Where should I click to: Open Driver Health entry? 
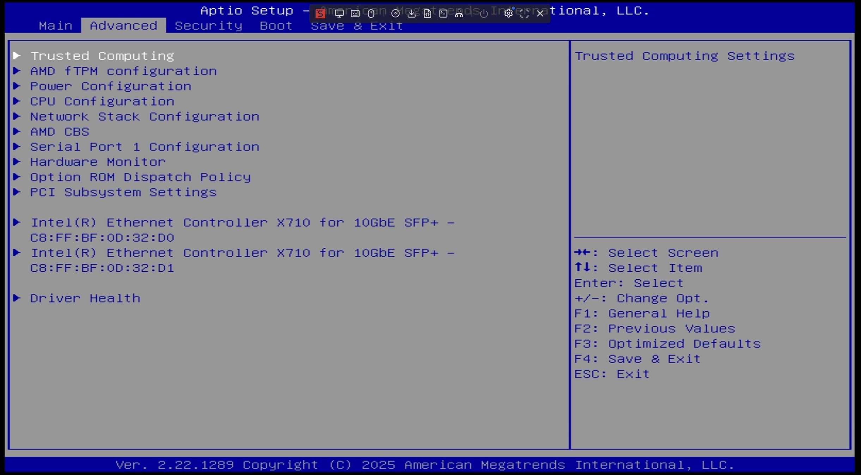click(85, 298)
